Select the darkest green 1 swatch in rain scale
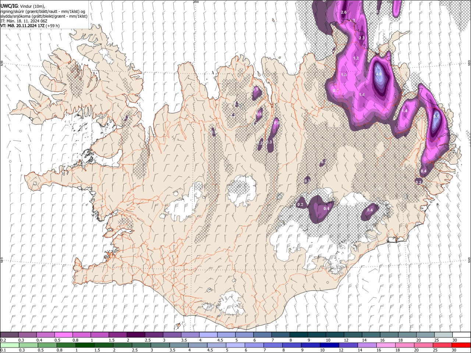The width and height of the screenshot is (471, 353). 85,345
